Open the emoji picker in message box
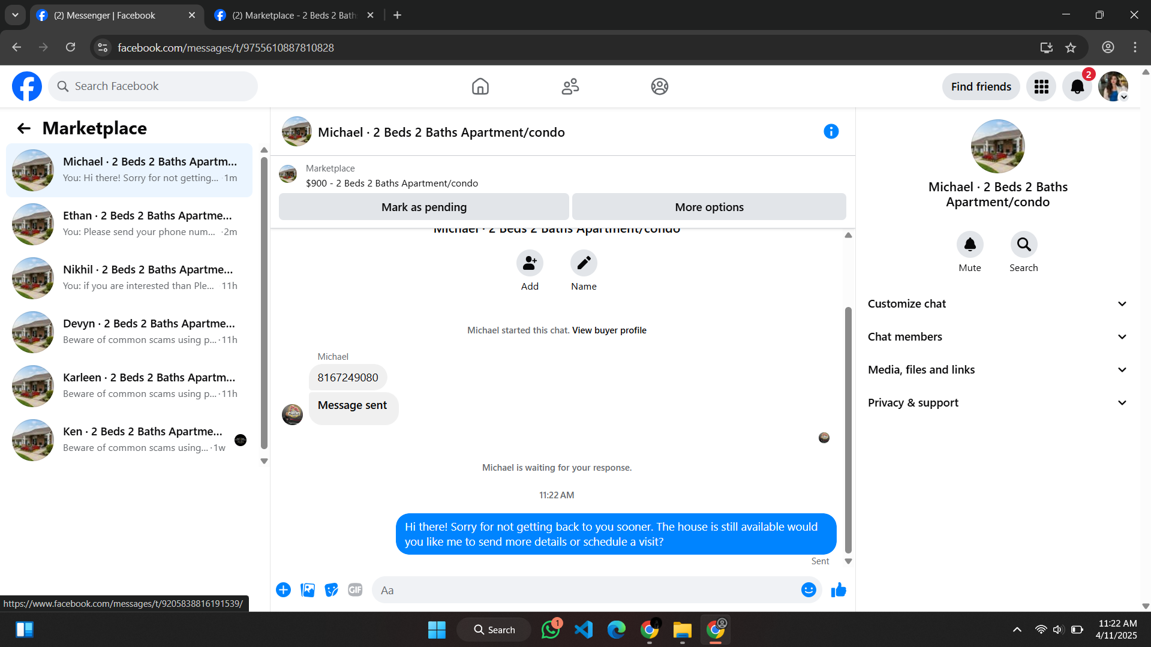 coord(809,590)
